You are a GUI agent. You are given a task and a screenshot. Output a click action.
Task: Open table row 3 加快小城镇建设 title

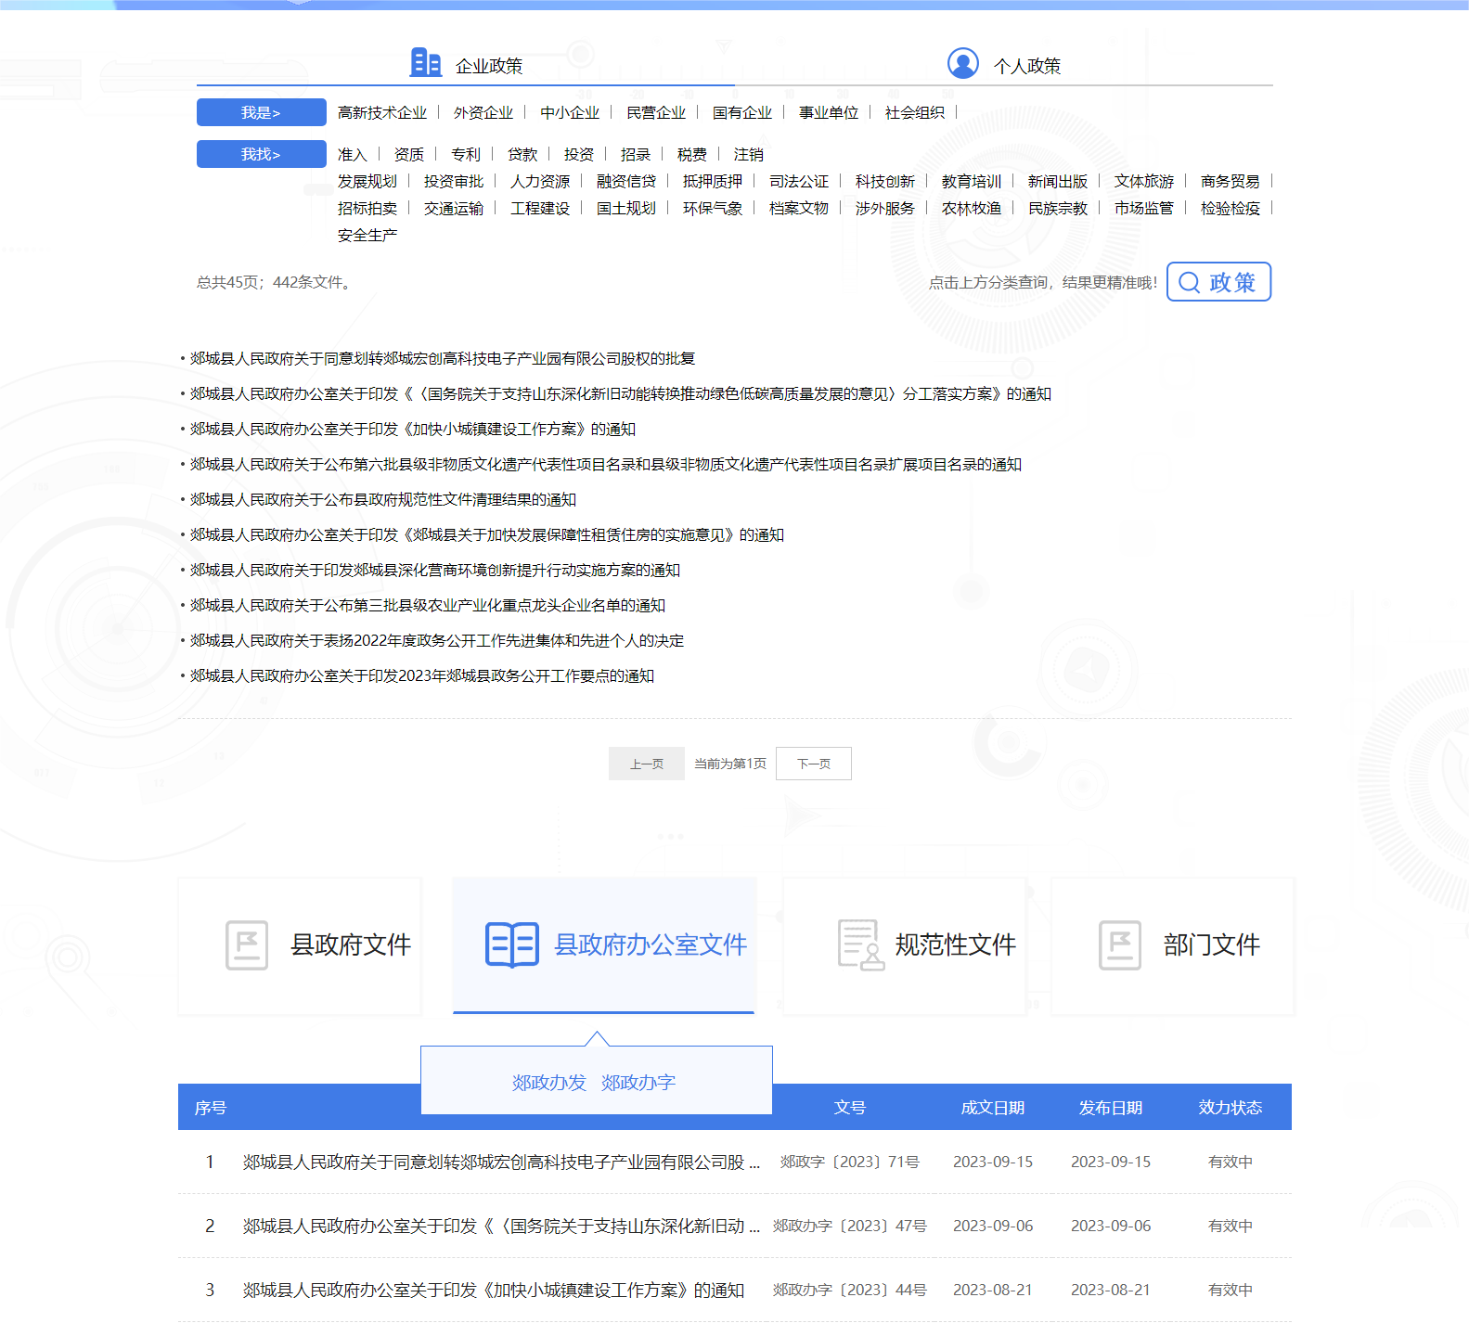click(494, 1290)
